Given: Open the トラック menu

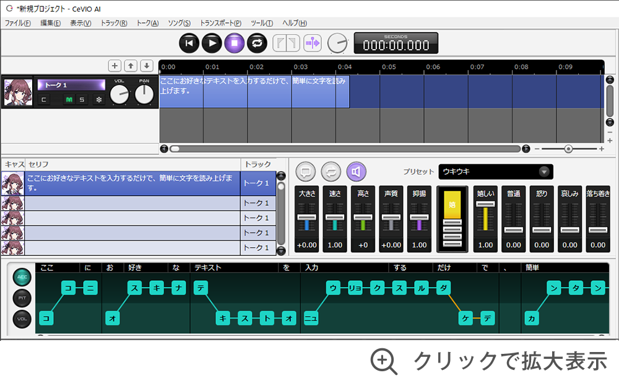Looking at the screenshot, I should tap(114, 23).
